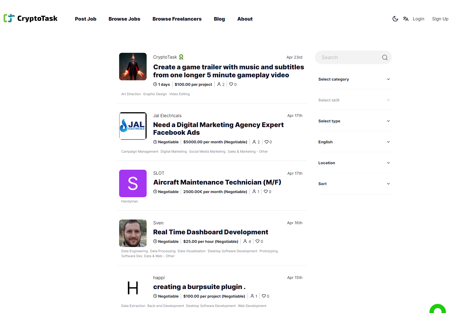This screenshot has width=452, height=313.
Task: Open the Browse Jobs menu item
Action: [x=124, y=19]
